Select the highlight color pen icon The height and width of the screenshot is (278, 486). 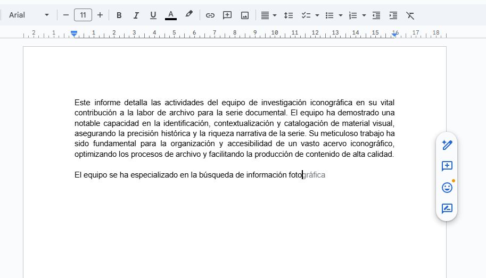pos(189,15)
